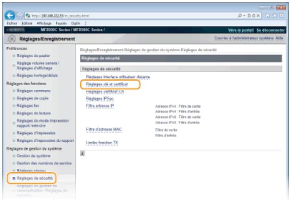Click Réglages de gestion du système heading
The height and width of the screenshot is (200, 290).
click(x=34, y=149)
